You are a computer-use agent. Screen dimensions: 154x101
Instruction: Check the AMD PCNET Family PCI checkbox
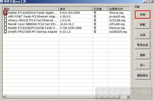(x=5, y=17)
